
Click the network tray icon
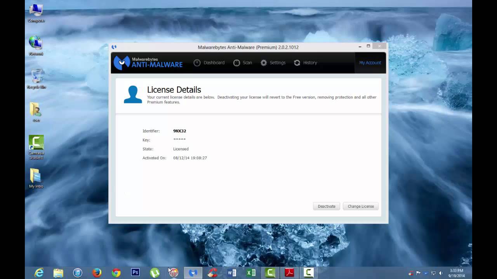433,273
